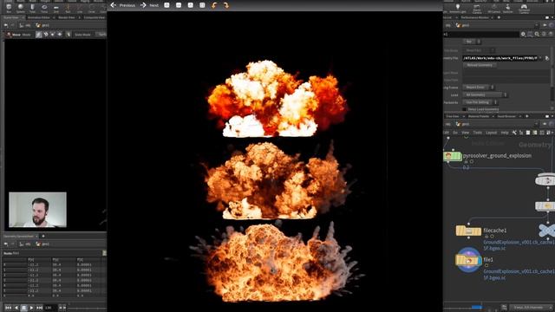Click the P[x] column header
Screen dimensions: 555x312
point(31,259)
